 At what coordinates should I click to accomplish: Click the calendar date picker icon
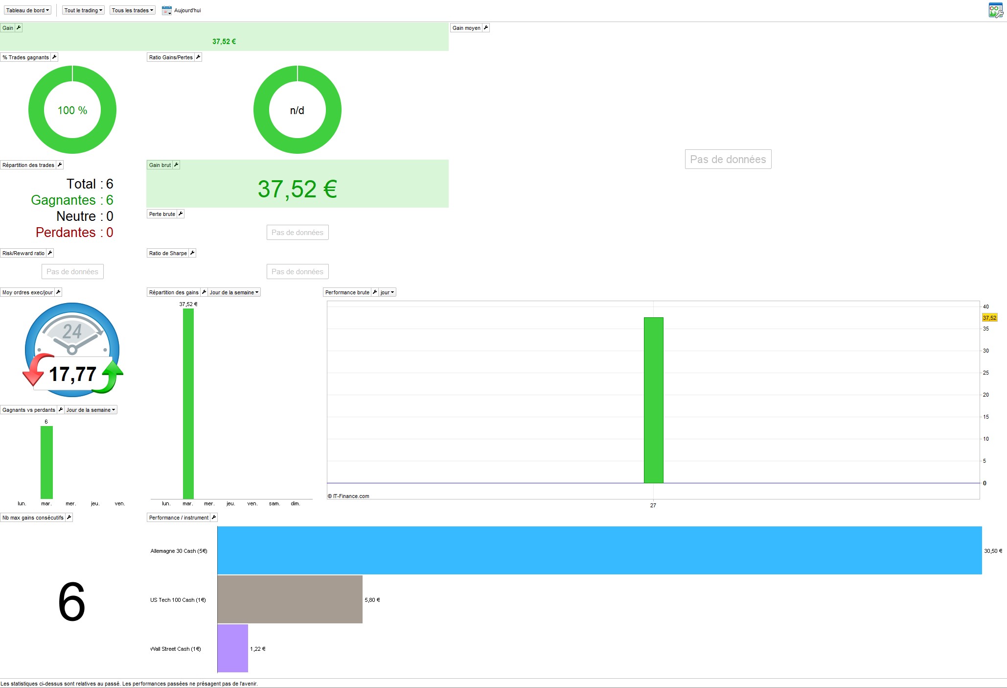click(167, 10)
